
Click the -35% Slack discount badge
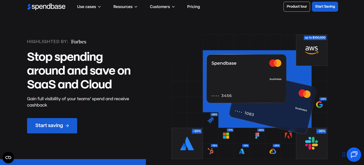click(x=321, y=131)
